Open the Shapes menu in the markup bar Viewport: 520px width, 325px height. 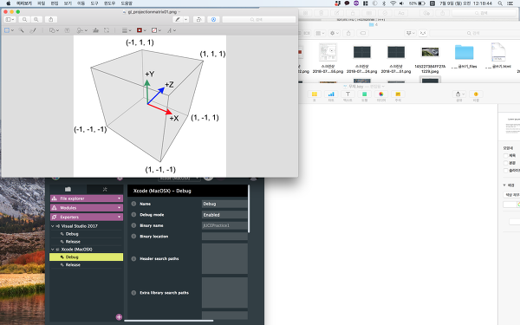[54, 30]
